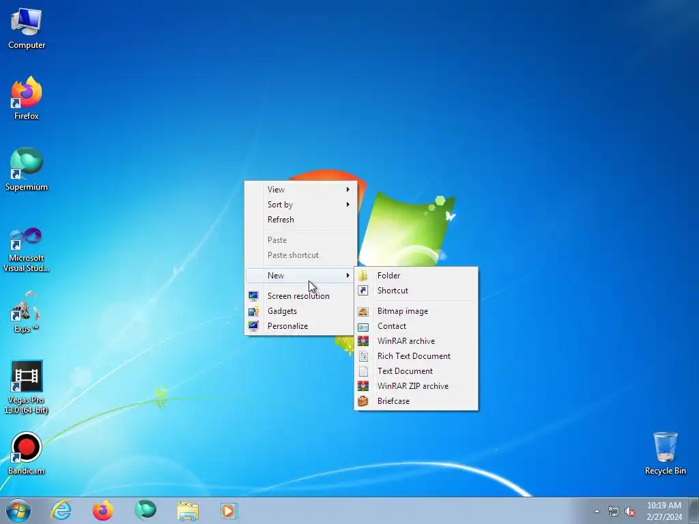Screen dimensions: 699x524
Task: Create a new Rich Text Document
Action: click(416, 356)
